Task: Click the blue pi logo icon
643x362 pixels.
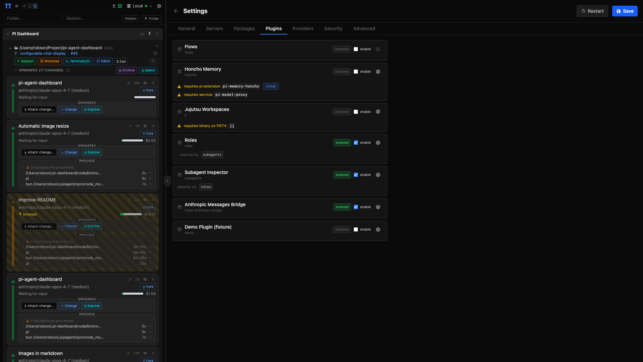Action: pos(8,6)
